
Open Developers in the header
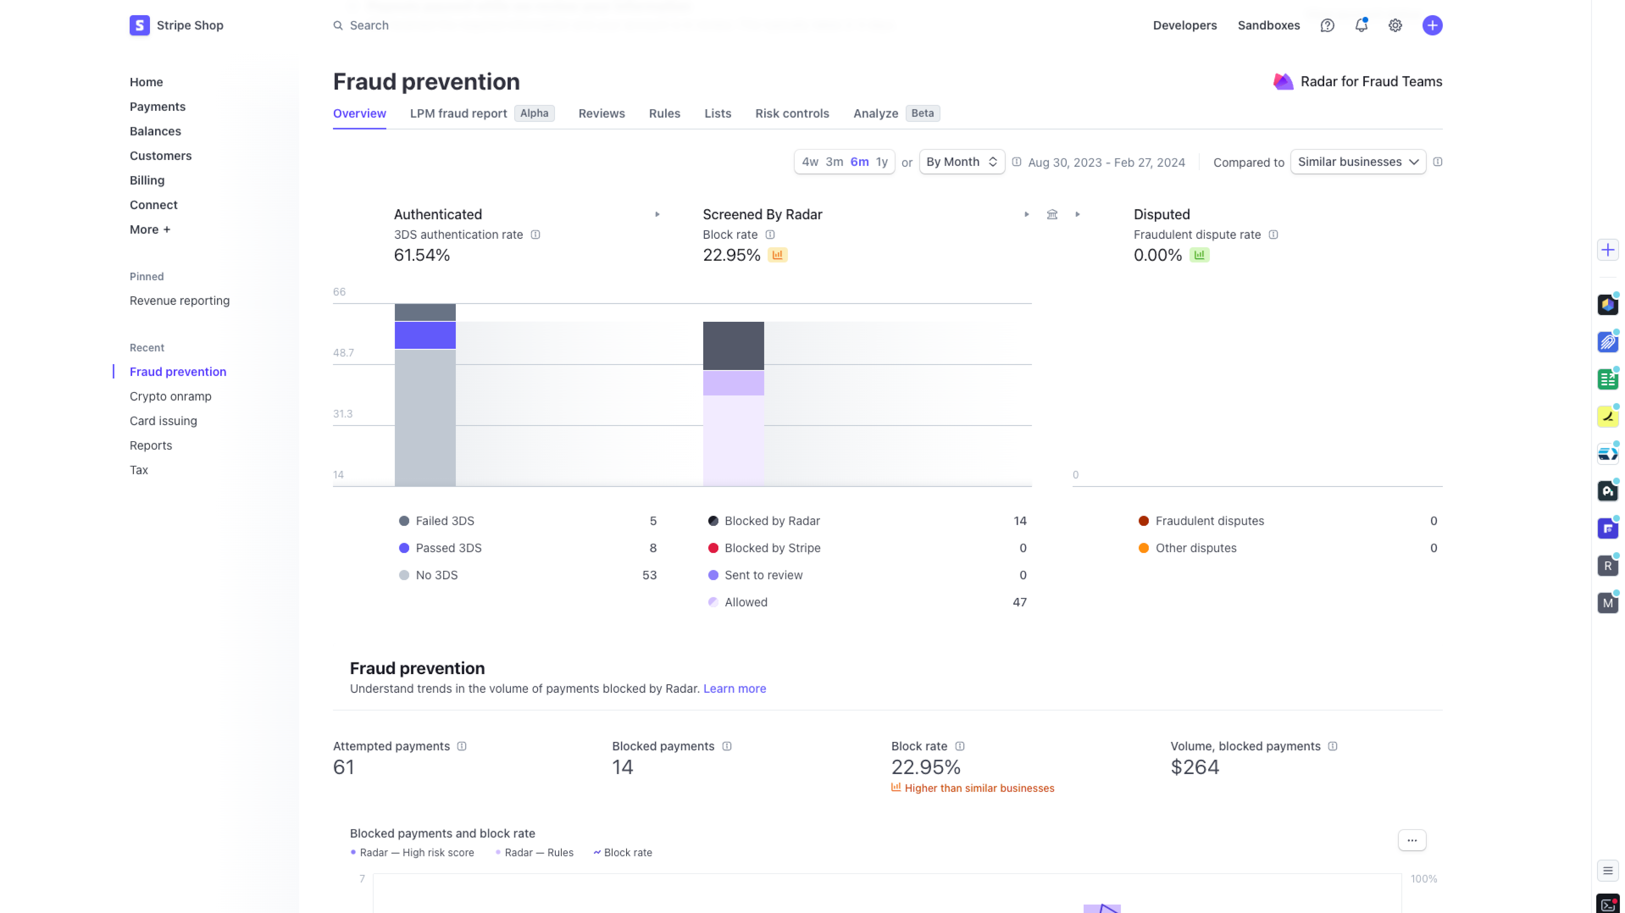pyautogui.click(x=1185, y=25)
